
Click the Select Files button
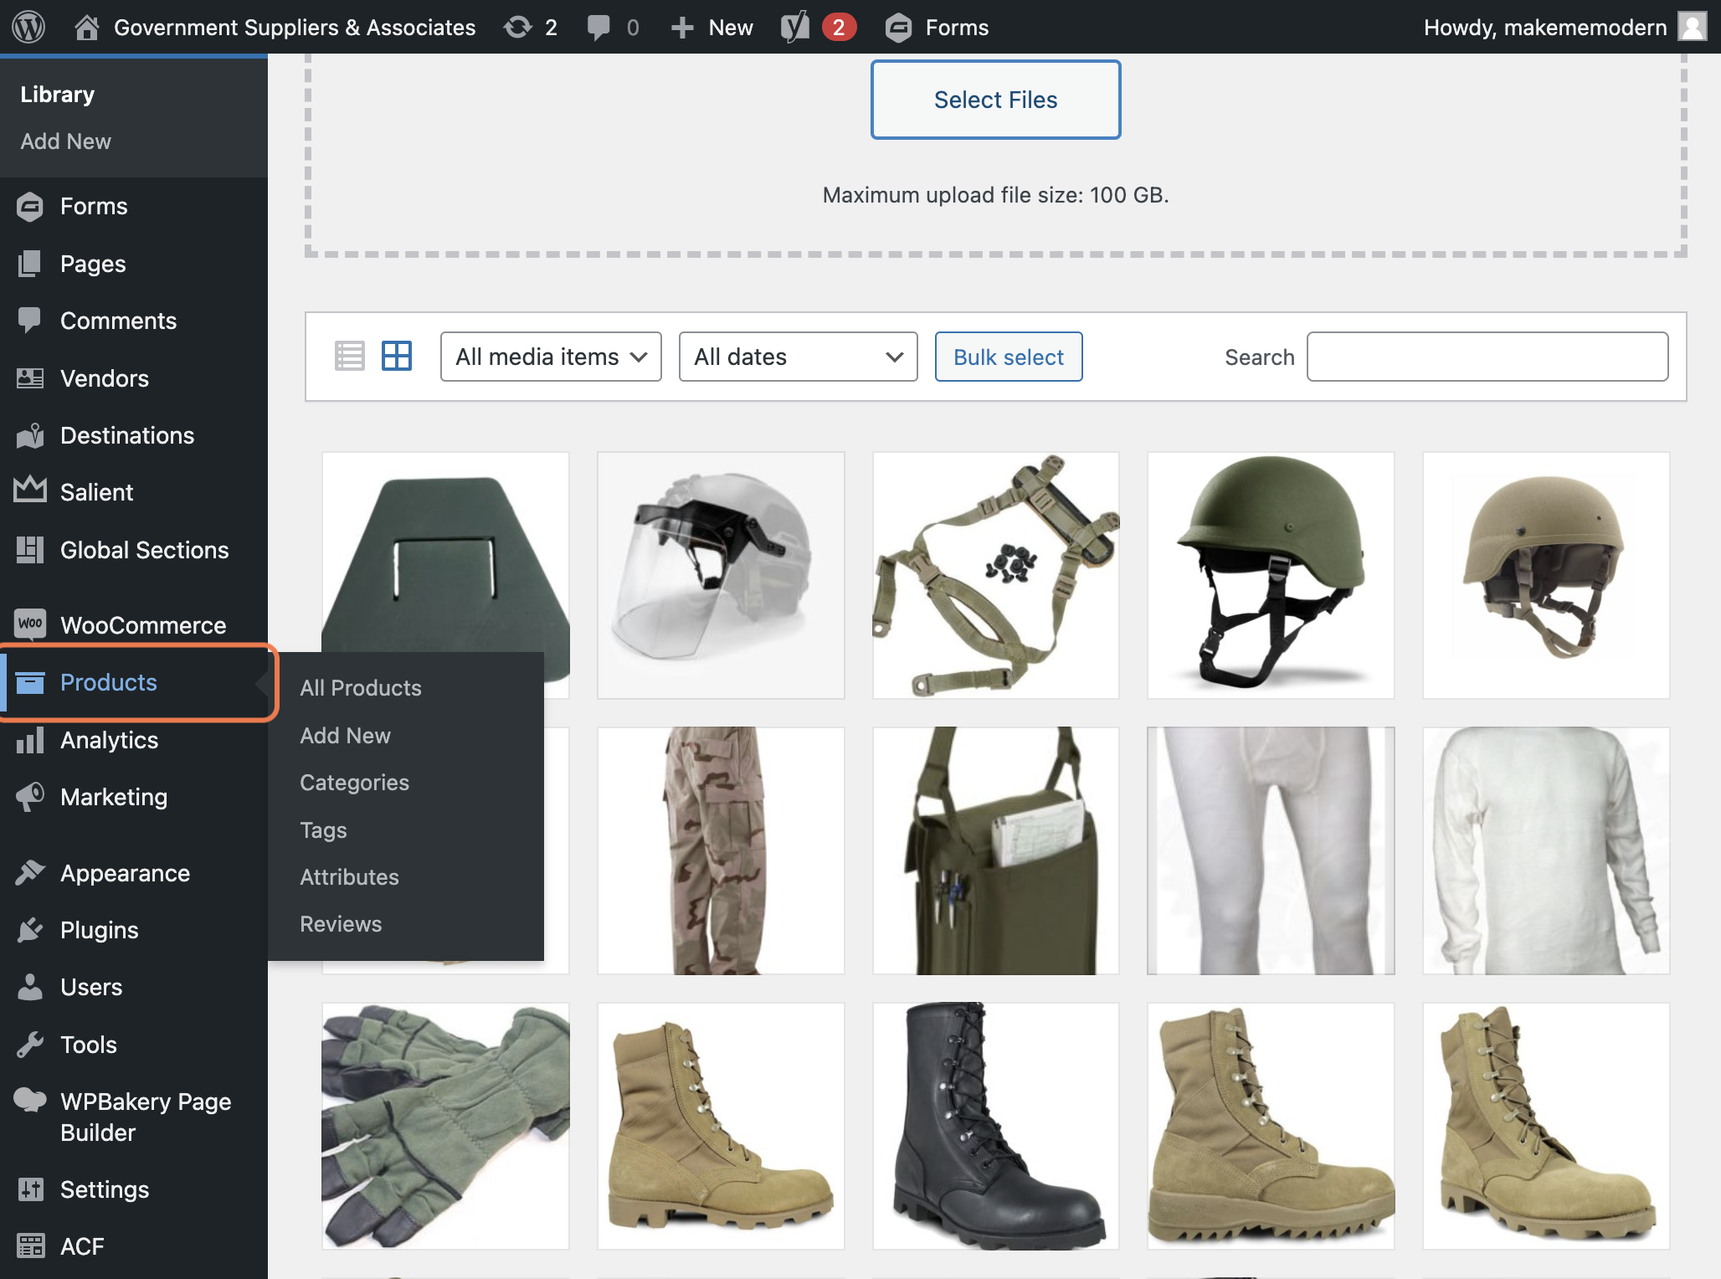pos(995,100)
